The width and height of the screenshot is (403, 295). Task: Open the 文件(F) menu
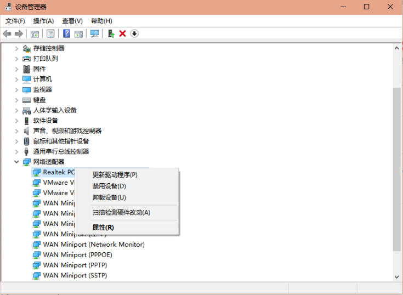pyautogui.click(x=15, y=21)
